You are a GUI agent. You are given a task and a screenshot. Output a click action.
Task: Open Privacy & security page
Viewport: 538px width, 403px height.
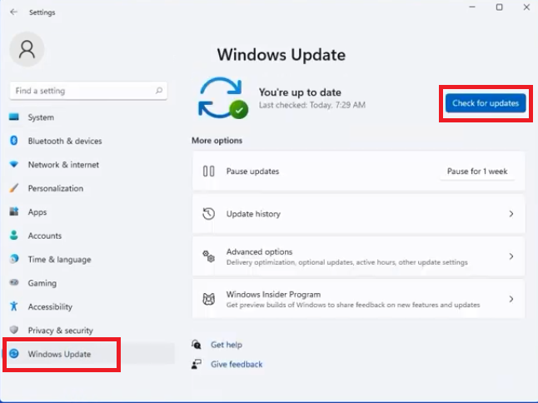(61, 331)
